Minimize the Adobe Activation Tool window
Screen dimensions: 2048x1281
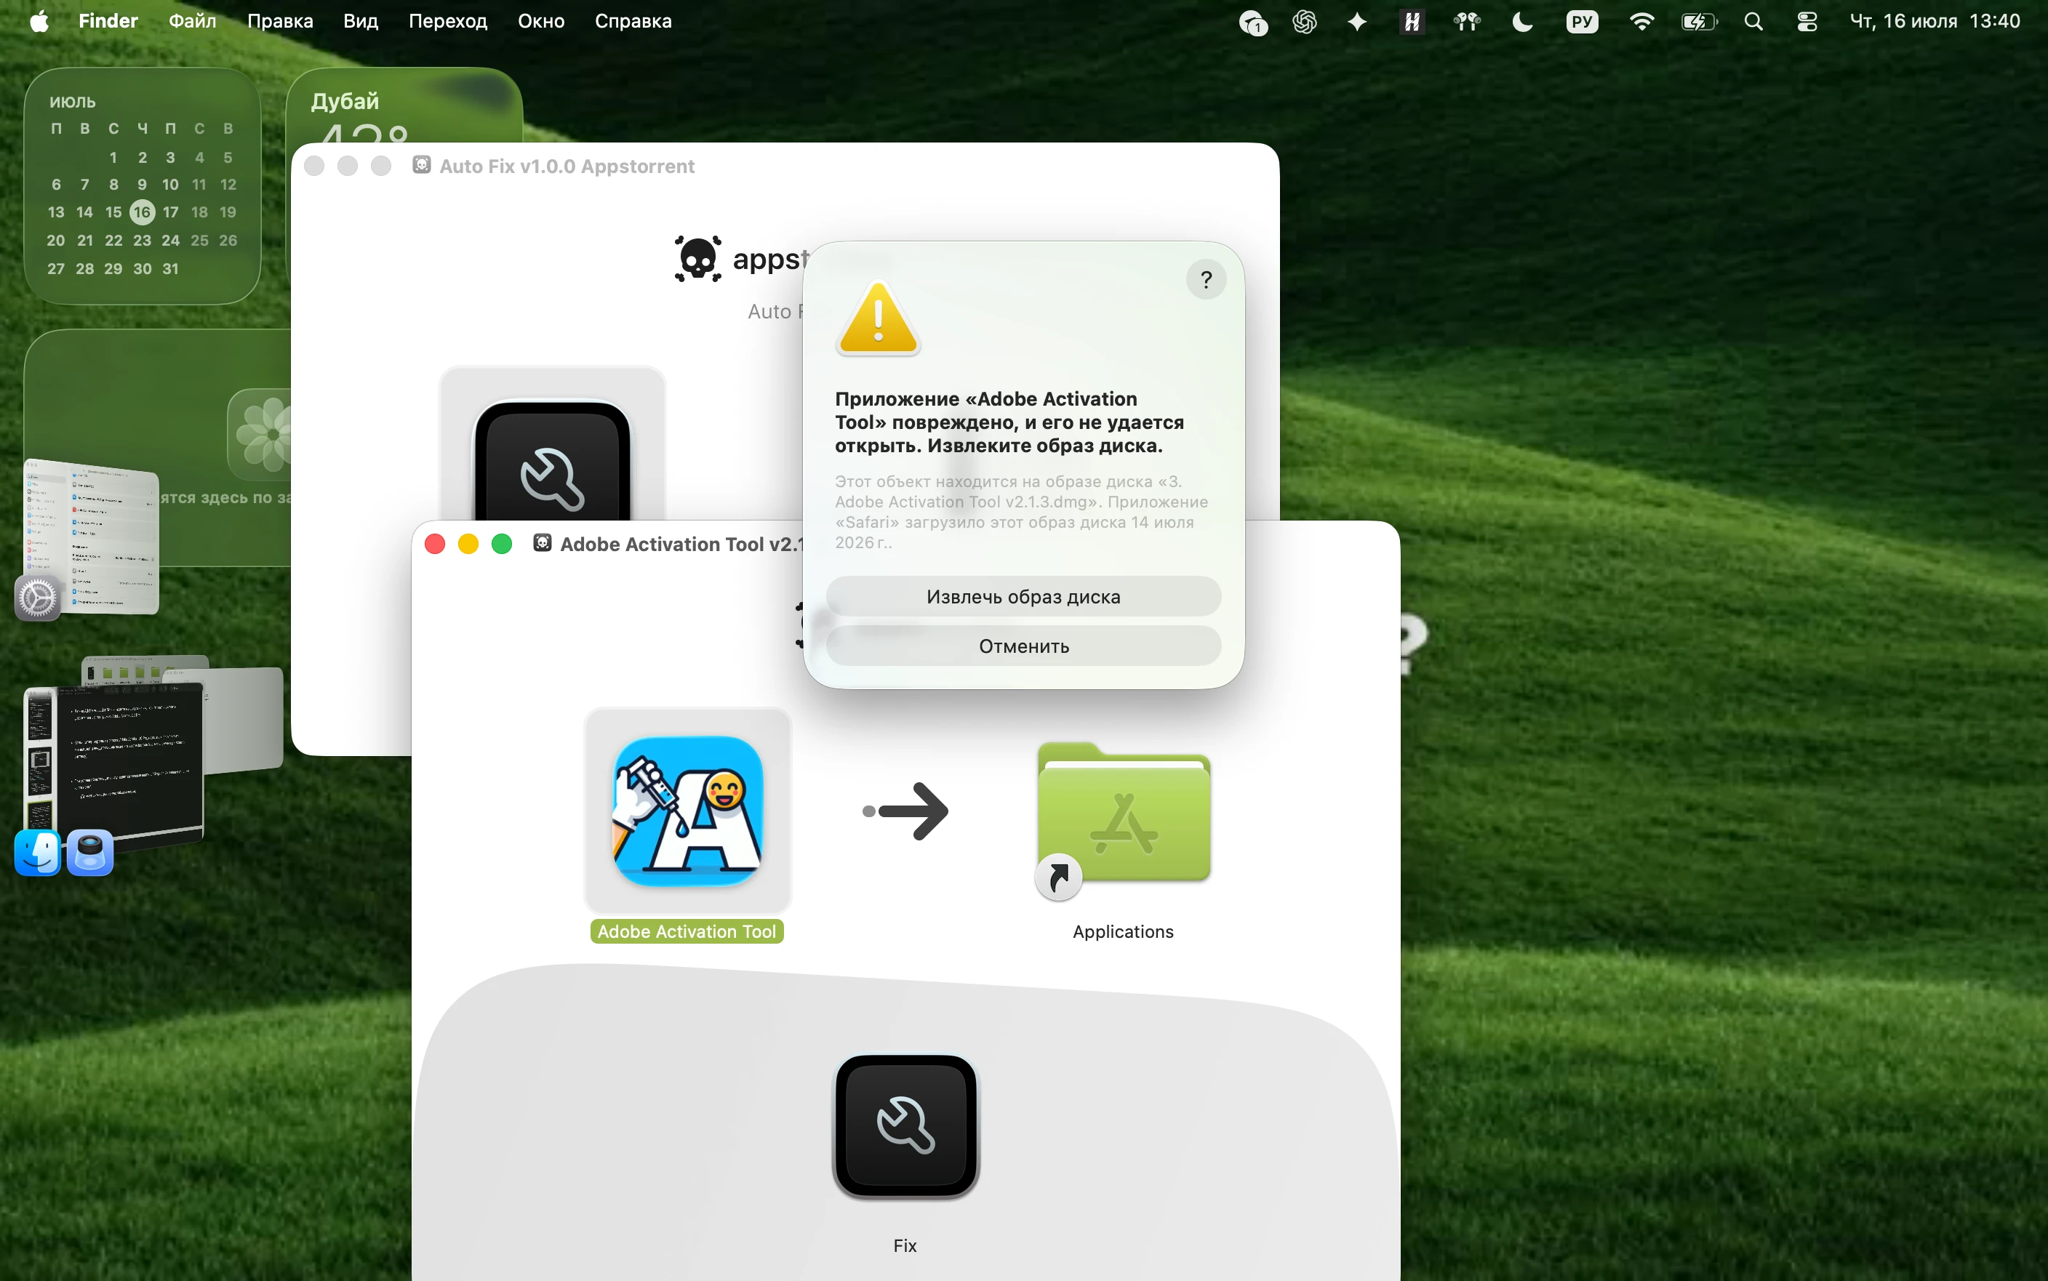click(x=468, y=544)
